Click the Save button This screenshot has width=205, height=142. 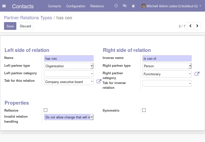click(10, 26)
